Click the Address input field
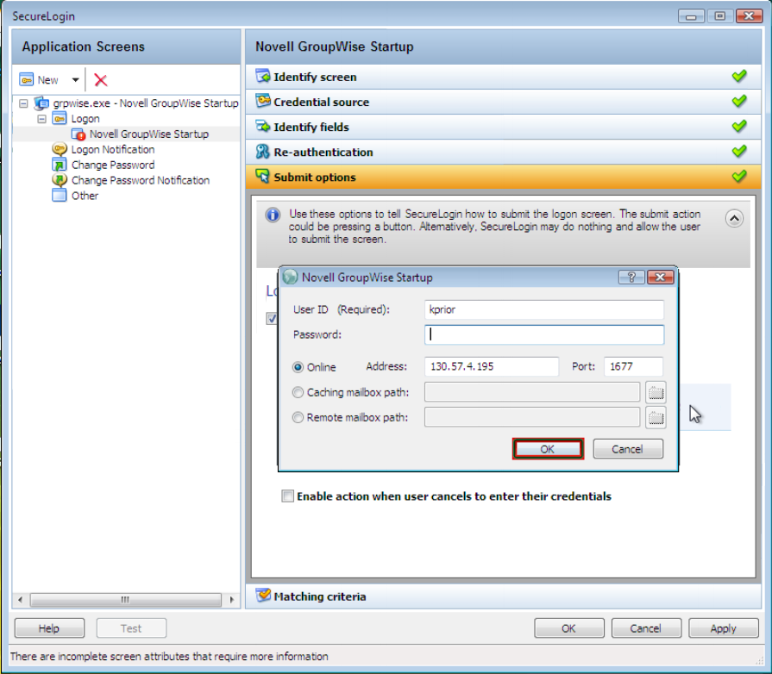The width and height of the screenshot is (772, 674). pyautogui.click(x=492, y=366)
